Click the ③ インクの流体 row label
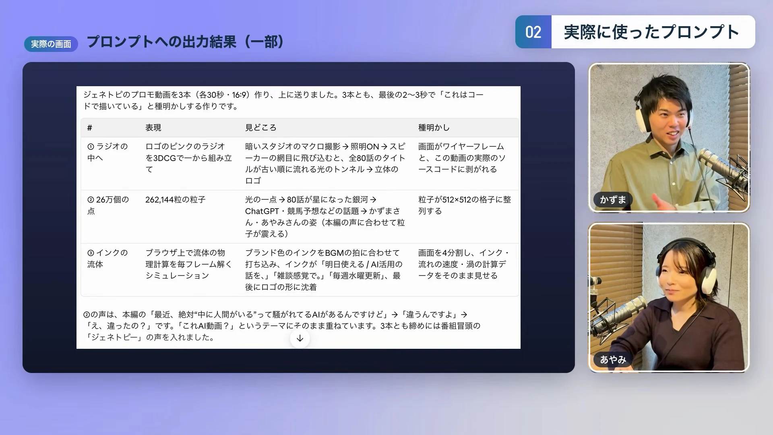The width and height of the screenshot is (773, 435). point(107,258)
